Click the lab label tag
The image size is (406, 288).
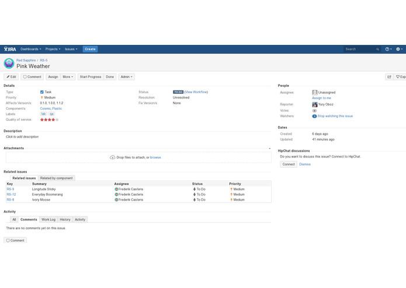coord(43,114)
